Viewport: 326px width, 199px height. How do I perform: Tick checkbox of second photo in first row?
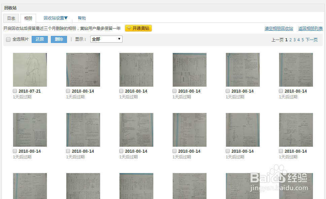click(x=68, y=91)
